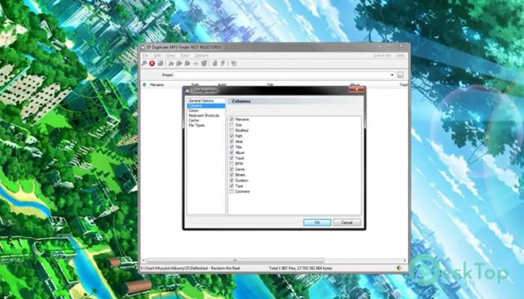This screenshot has height=299, width=524.
Task: Click the search magnifier toolbar icon
Action: coord(144,64)
